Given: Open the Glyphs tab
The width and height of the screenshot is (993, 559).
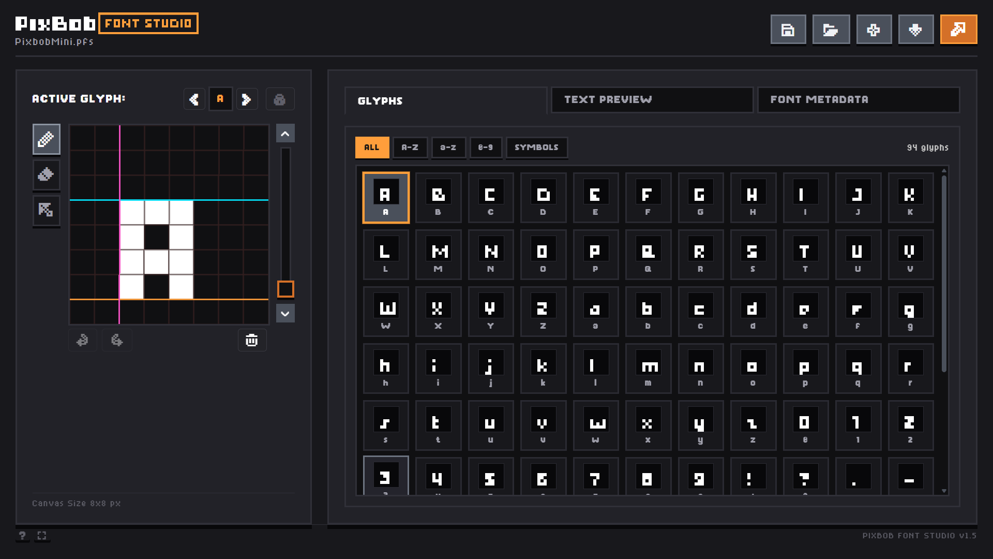Looking at the screenshot, I should pos(446,100).
